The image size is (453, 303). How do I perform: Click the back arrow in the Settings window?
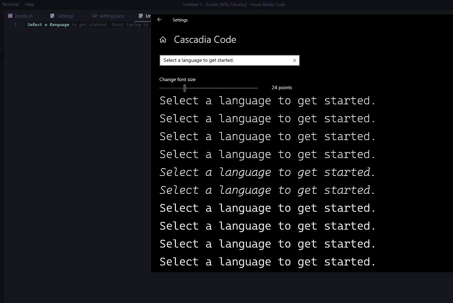click(x=159, y=20)
